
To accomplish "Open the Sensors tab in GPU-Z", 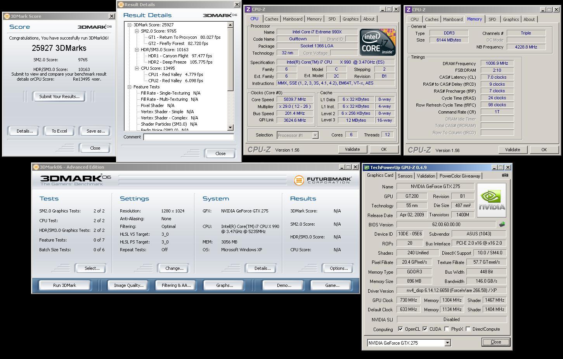I will tap(405, 176).
